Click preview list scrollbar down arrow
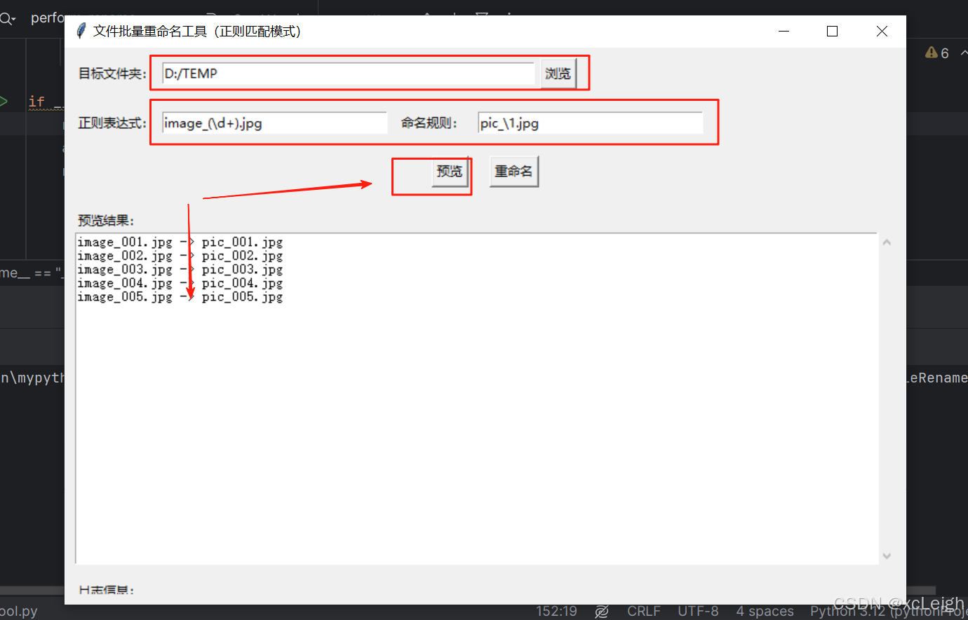 pos(887,556)
